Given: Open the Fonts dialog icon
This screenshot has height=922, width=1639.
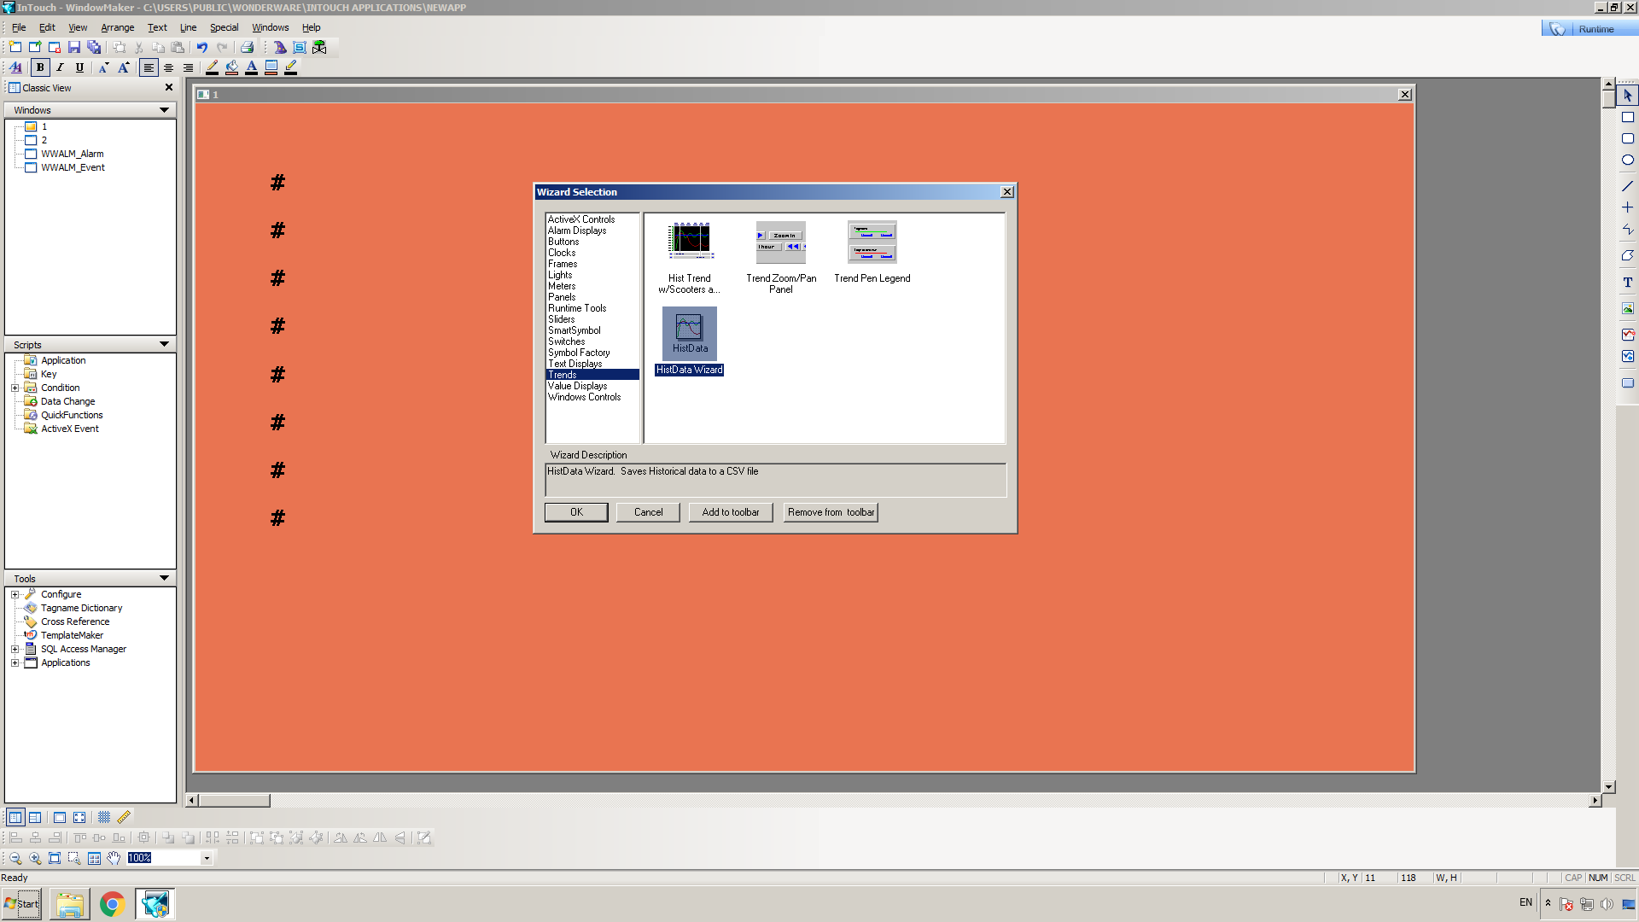Looking at the screenshot, I should (16, 67).
